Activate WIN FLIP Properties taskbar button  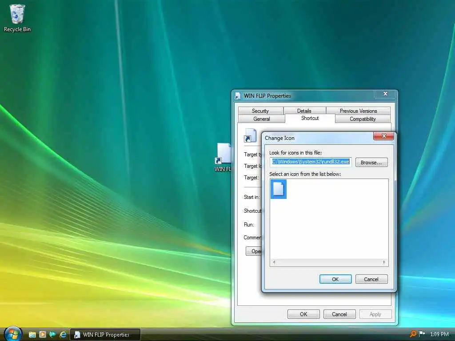pos(105,335)
